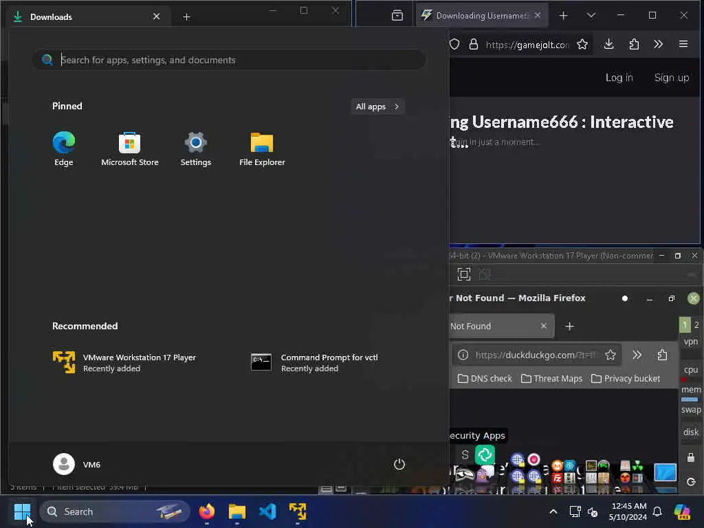The width and height of the screenshot is (704, 528).
Task: Close the Downloads tab
Action: (156, 16)
